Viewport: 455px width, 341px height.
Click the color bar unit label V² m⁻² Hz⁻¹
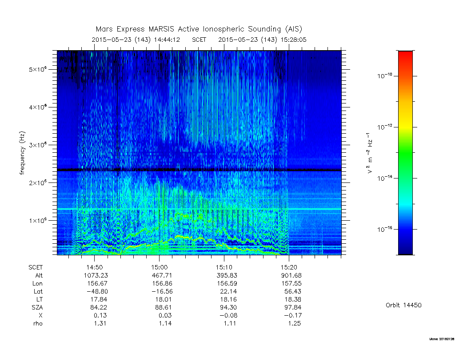tap(369, 153)
